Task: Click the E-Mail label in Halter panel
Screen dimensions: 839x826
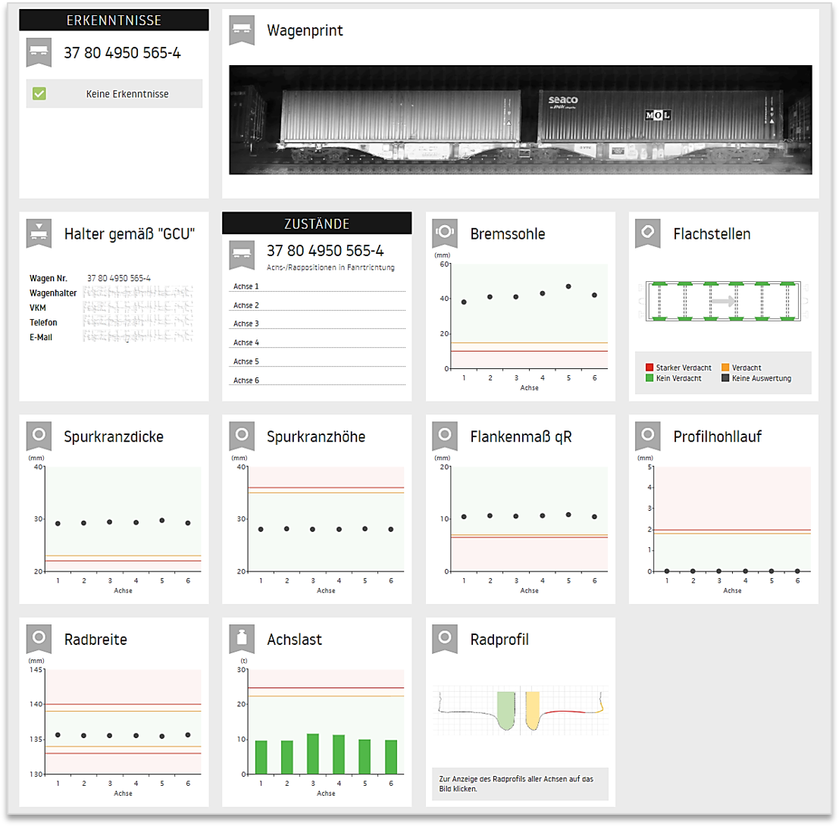Action: click(41, 337)
